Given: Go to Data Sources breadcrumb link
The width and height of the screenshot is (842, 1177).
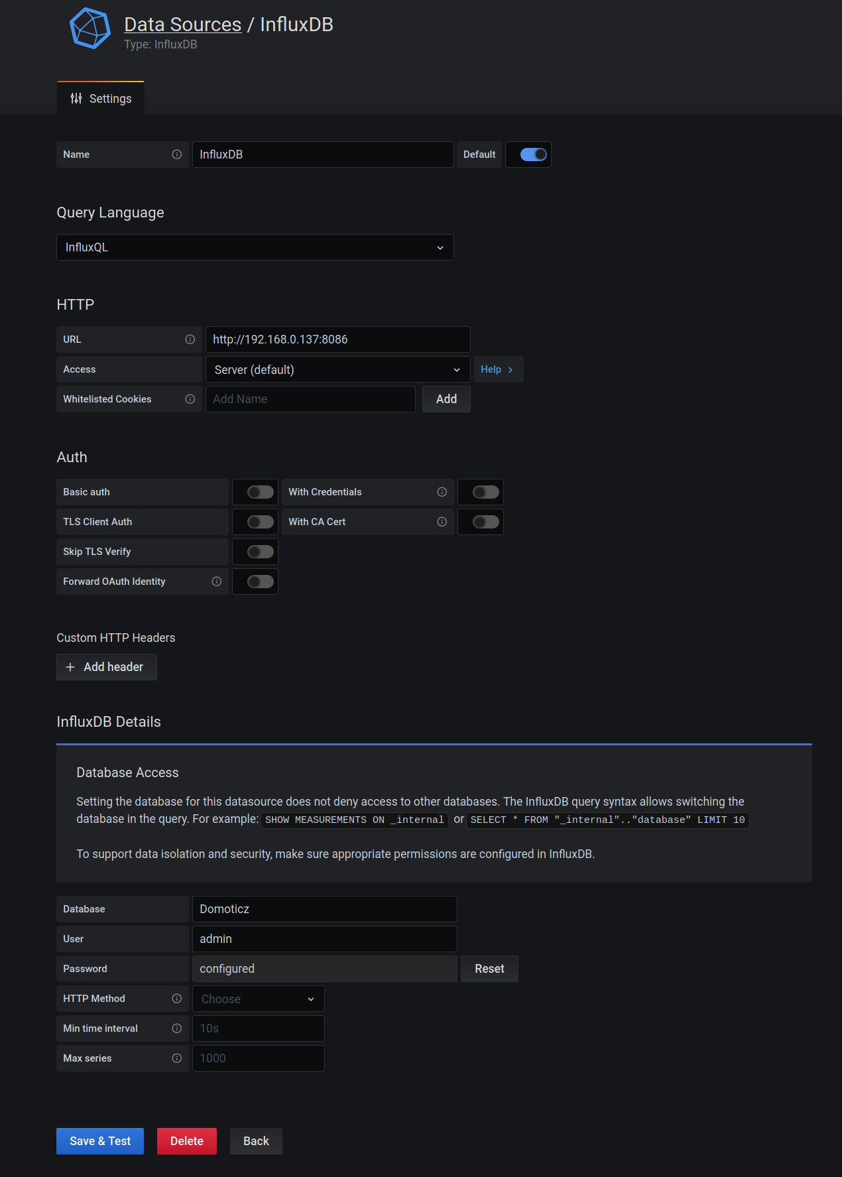Looking at the screenshot, I should pyautogui.click(x=182, y=25).
